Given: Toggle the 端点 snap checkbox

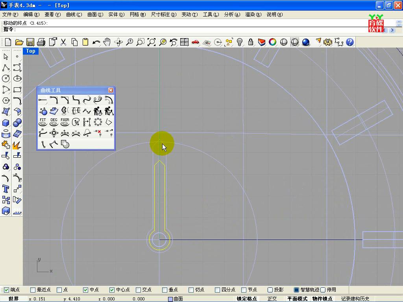Looking at the screenshot, I should [6, 290].
